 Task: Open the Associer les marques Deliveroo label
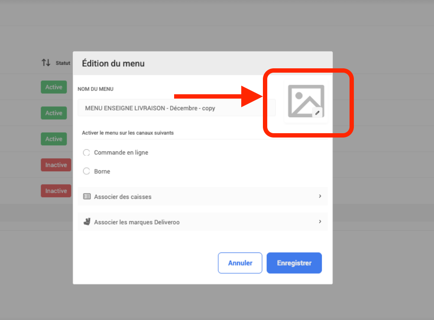(x=136, y=222)
